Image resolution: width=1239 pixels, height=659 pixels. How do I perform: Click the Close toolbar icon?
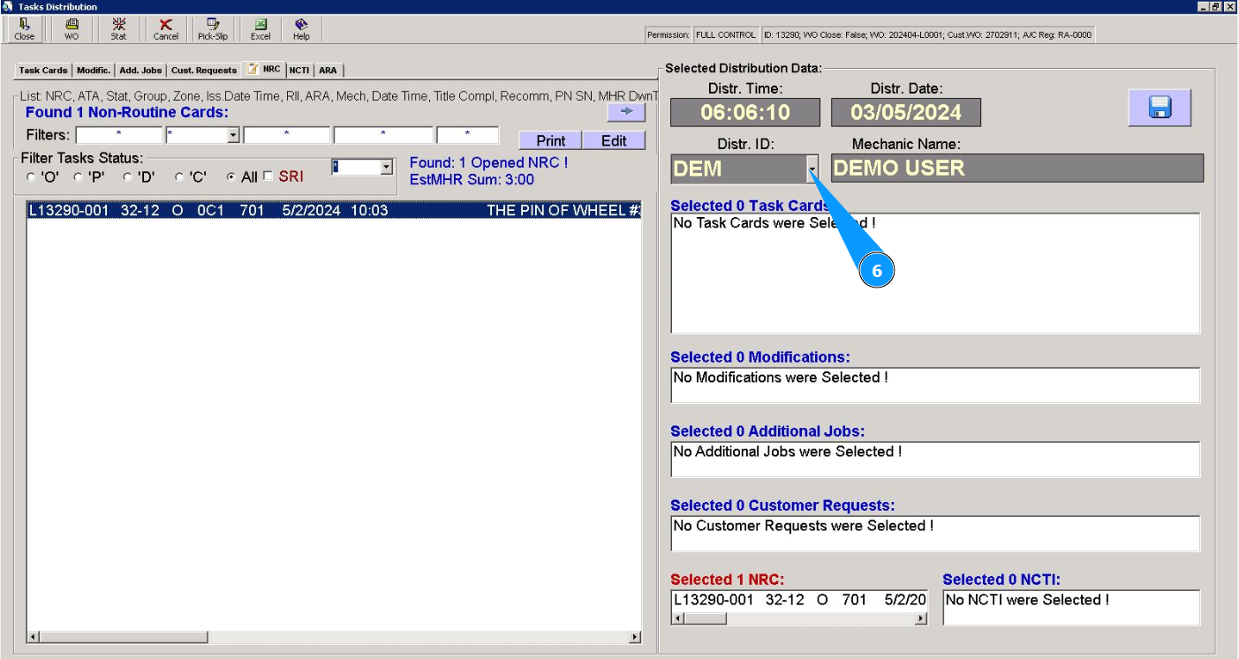pyautogui.click(x=25, y=29)
